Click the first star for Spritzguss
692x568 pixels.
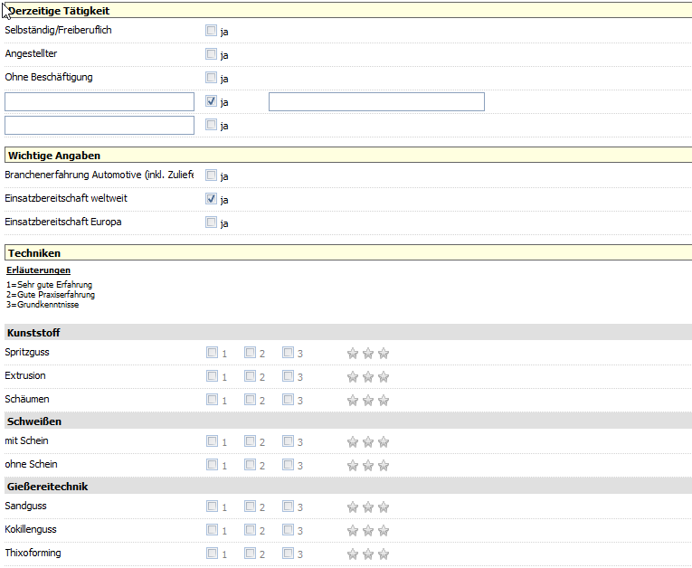(x=352, y=353)
